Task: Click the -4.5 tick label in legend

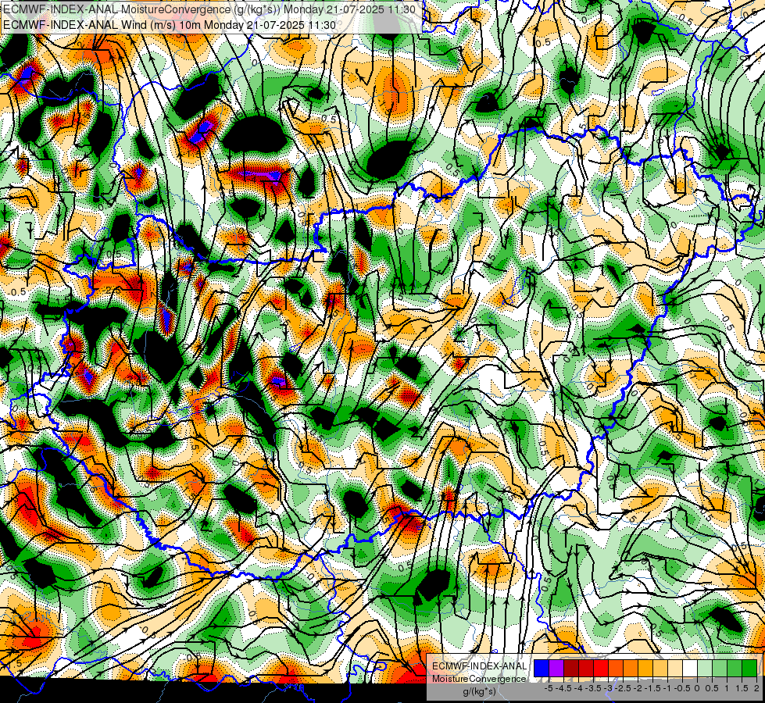Action: point(563,688)
